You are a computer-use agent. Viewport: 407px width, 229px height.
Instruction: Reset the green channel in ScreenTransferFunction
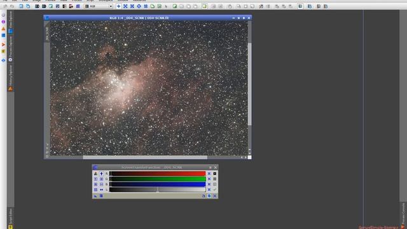tap(209, 179)
